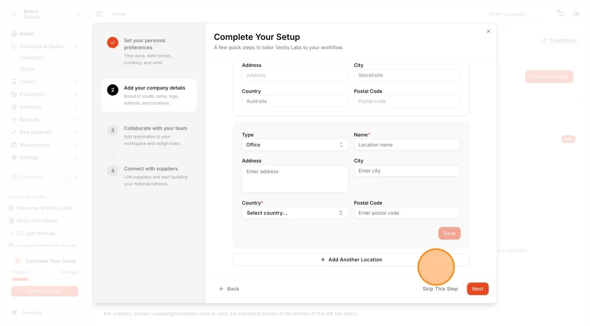
Task: Select step Set your personal preferences
Action: [x=149, y=51]
